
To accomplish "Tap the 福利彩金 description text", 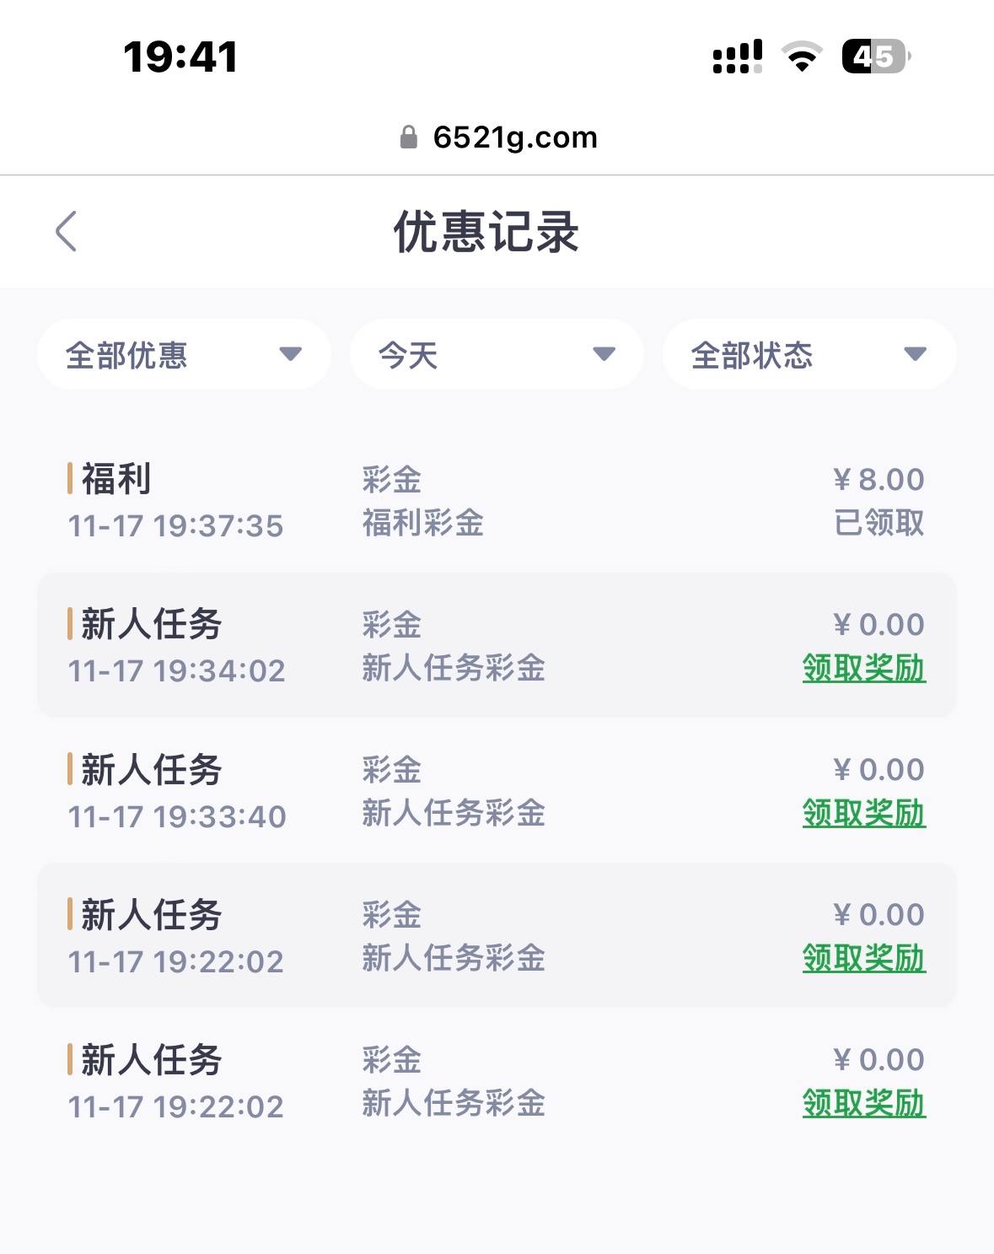I will 423,523.
